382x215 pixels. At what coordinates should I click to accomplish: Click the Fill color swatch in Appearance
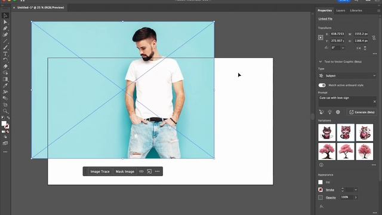pyautogui.click(x=321, y=182)
